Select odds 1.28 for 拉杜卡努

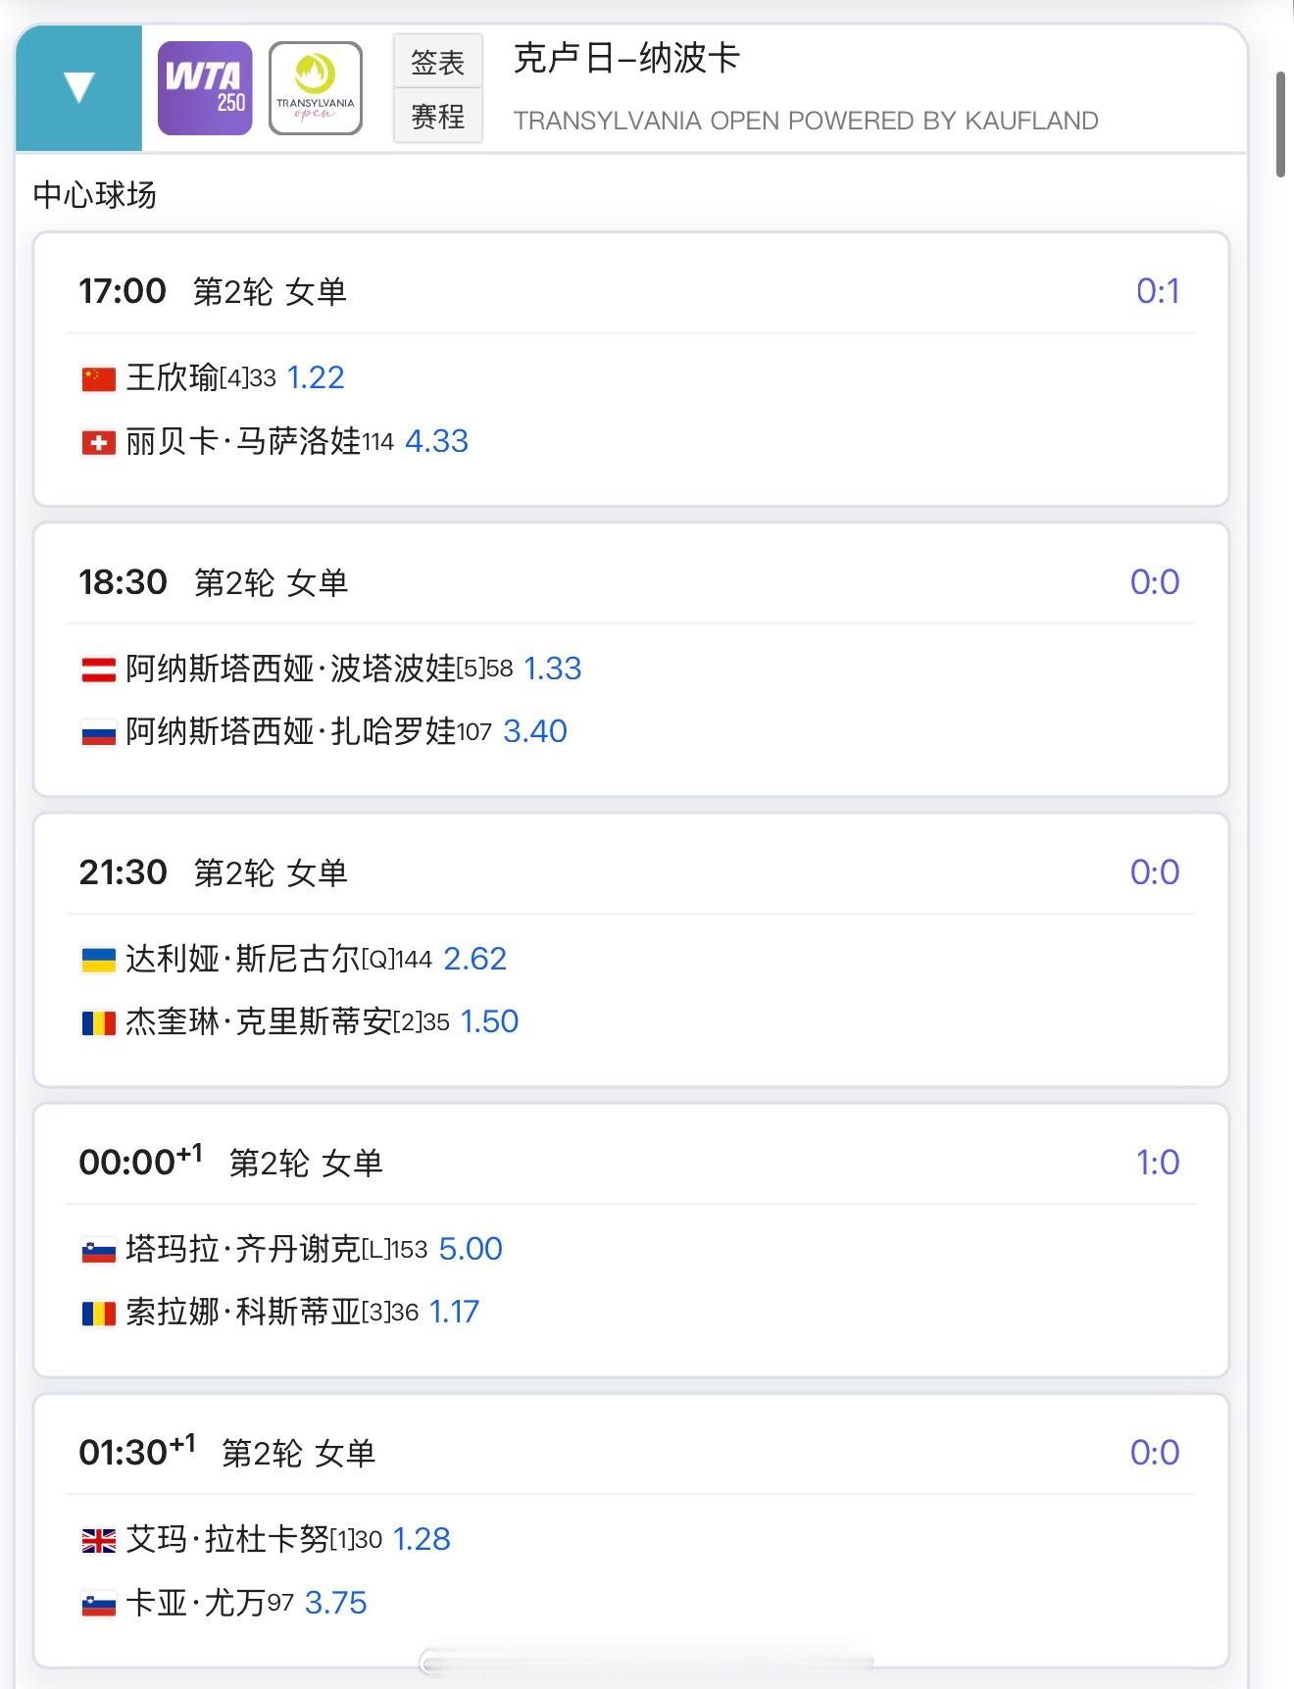coord(422,1539)
